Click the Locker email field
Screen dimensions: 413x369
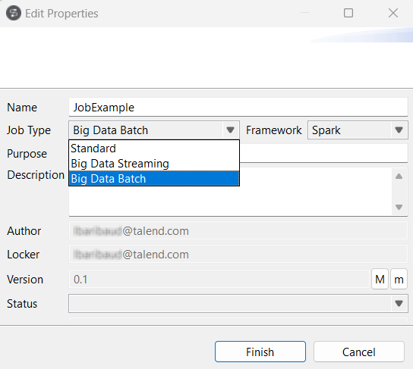238,254
